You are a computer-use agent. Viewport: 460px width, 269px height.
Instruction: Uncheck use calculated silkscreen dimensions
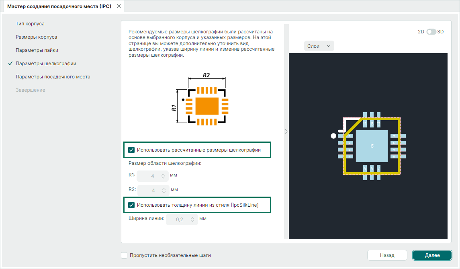[x=131, y=150]
